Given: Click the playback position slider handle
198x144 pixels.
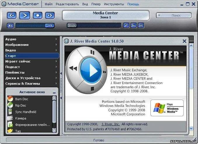Looking at the screenshot, I should [72, 25].
